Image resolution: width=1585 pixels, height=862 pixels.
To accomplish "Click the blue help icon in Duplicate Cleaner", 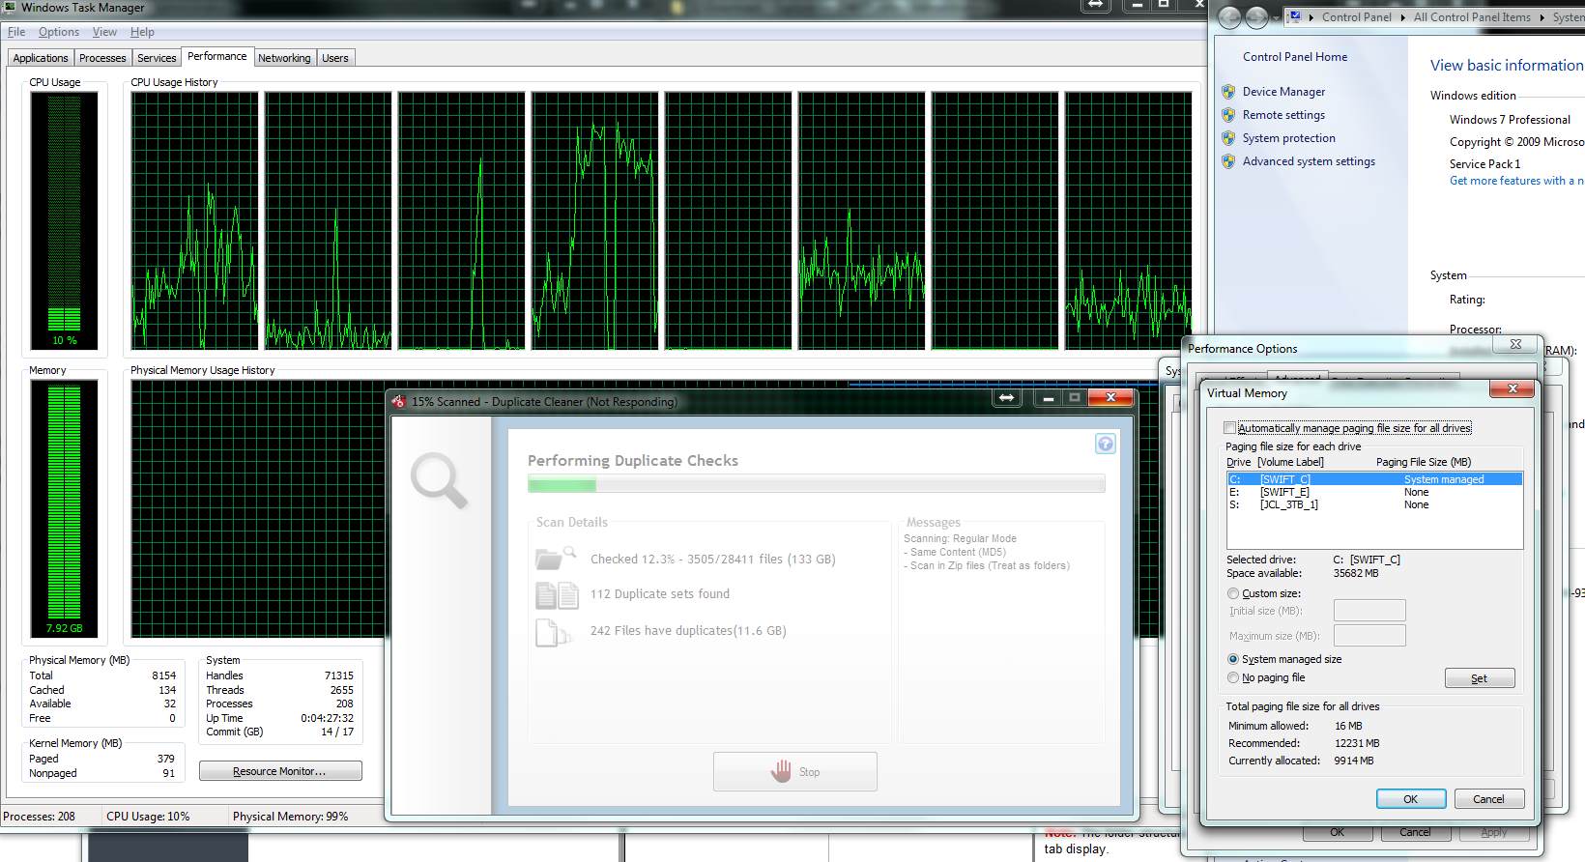I will (x=1105, y=444).
